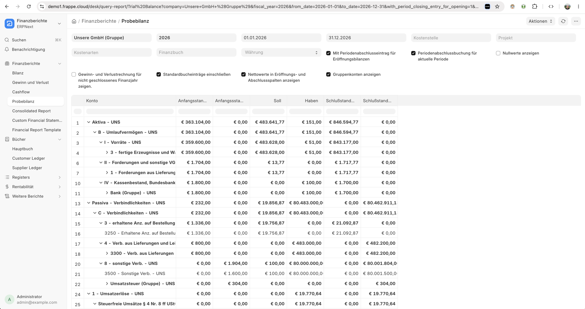Screen dimensions: 585x309
Task: Click the Rentabilität dollar icon in sidebar
Action: [x=7, y=187]
